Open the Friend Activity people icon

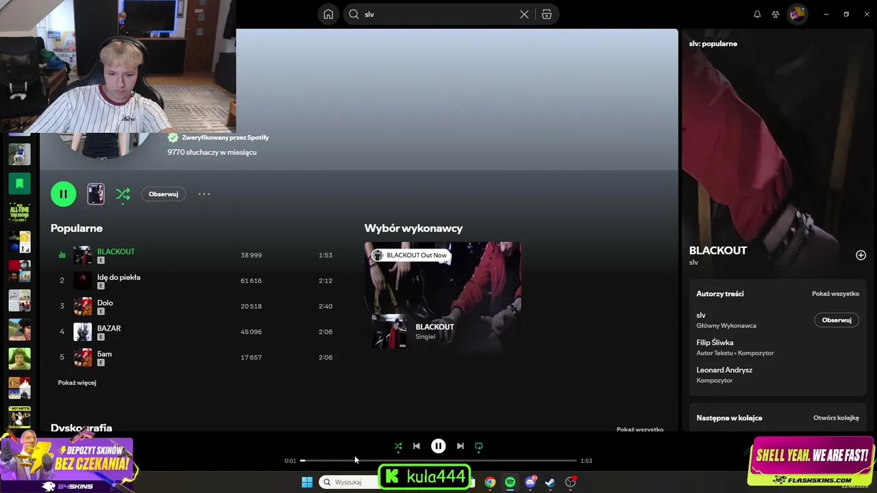point(776,14)
